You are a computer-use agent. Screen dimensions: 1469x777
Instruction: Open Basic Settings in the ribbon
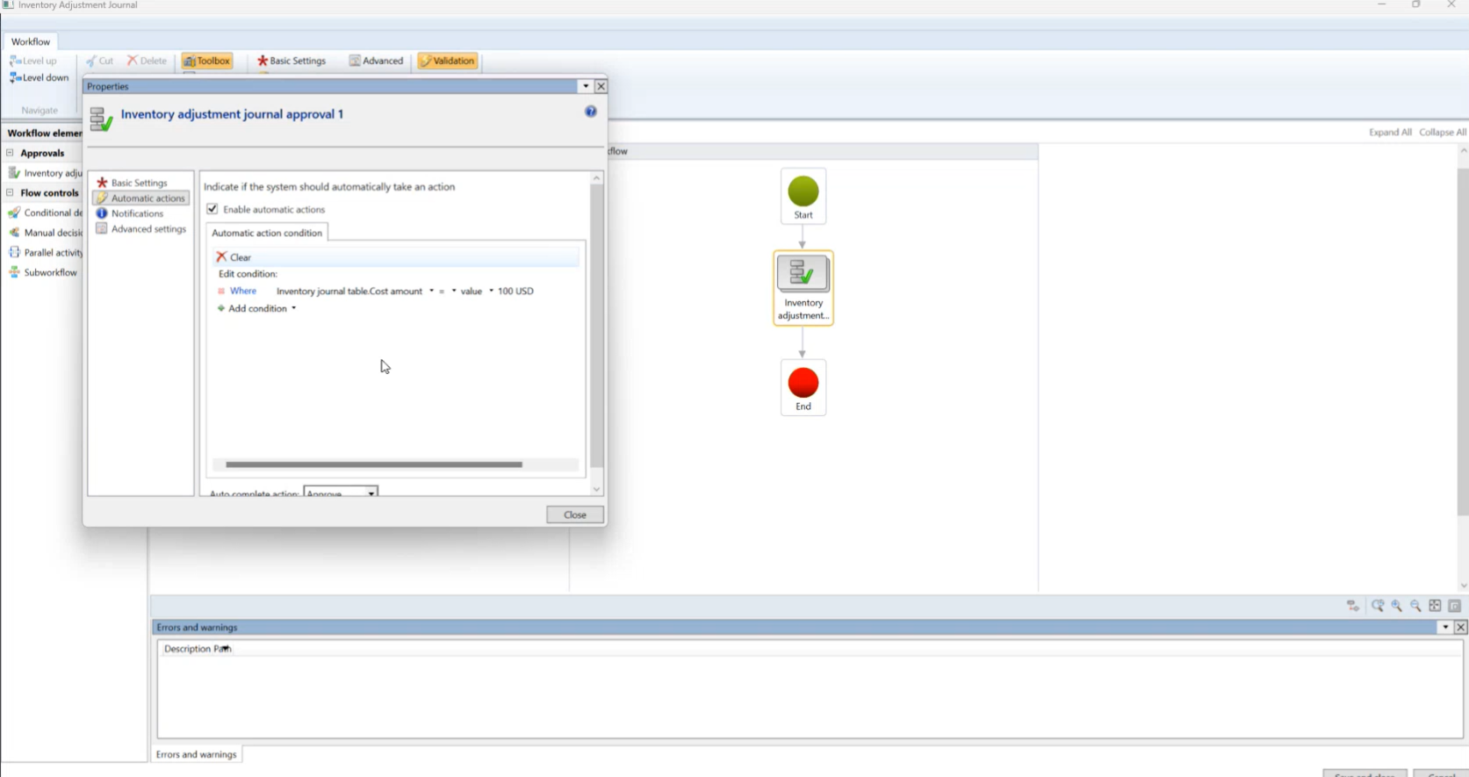point(292,61)
